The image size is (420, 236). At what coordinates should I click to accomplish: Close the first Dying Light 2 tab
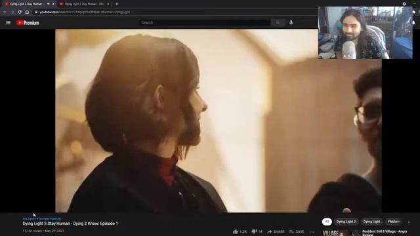point(53,4)
